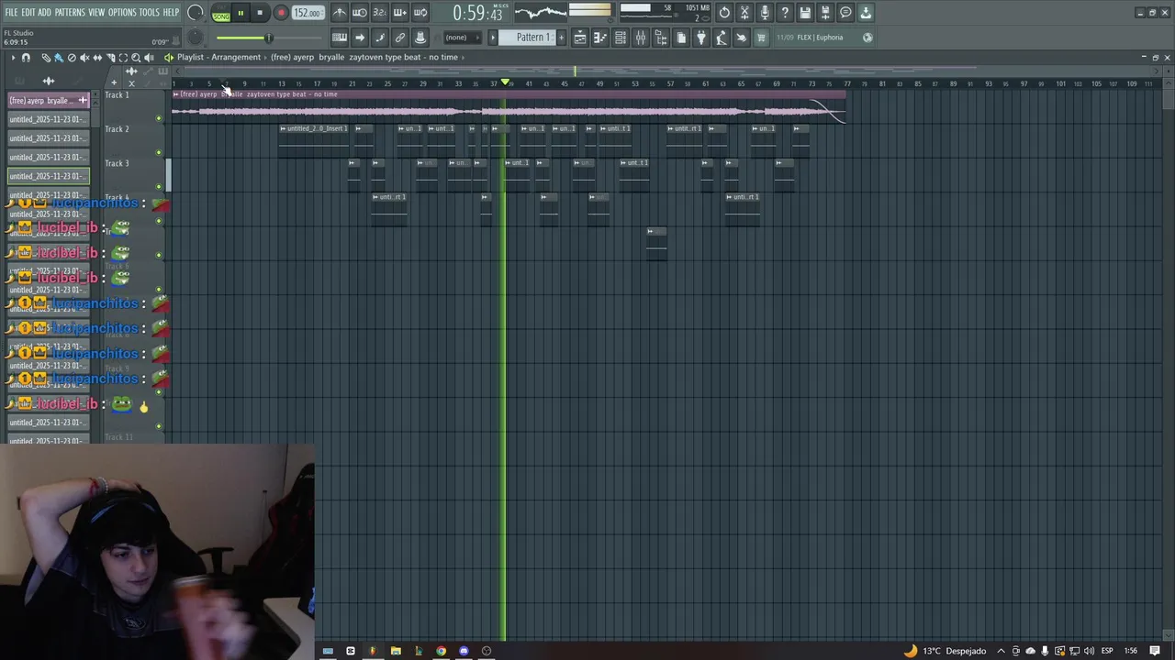Screen dimensions: 1175x660
Task: Select (free) ayerp bryalle clip in picker
Action: click(x=49, y=100)
